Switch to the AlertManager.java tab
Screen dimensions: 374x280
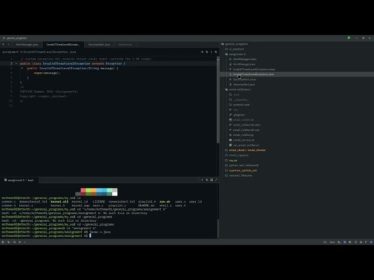(x=27, y=44)
